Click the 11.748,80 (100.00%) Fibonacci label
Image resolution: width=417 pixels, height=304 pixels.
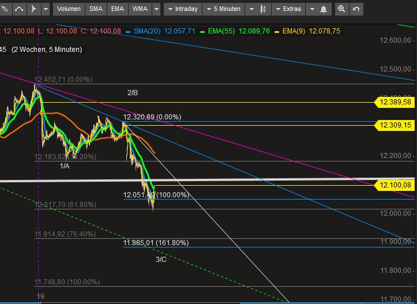coord(67,282)
